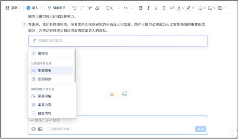238x139 pixels.
Task: Open the font size 11 dropdown
Action: [128, 8]
